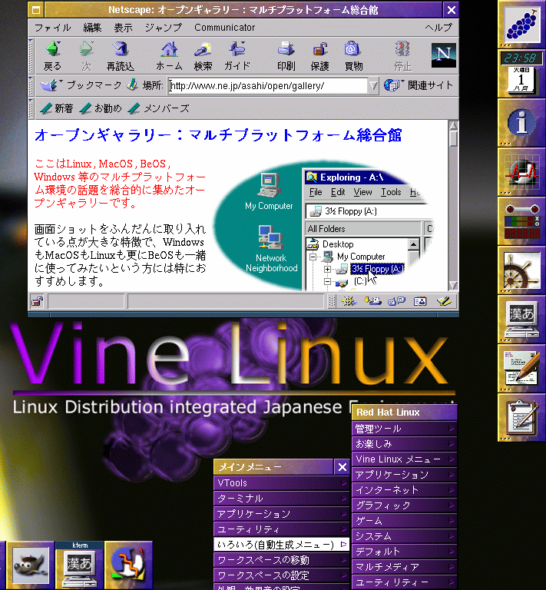
Task: Click the clock and calendar dock applet
Action: click(x=521, y=74)
